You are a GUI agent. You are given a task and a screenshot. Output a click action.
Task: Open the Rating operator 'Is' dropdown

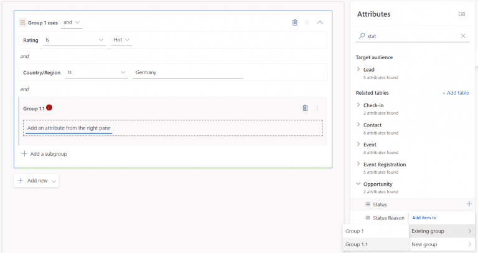pos(75,40)
